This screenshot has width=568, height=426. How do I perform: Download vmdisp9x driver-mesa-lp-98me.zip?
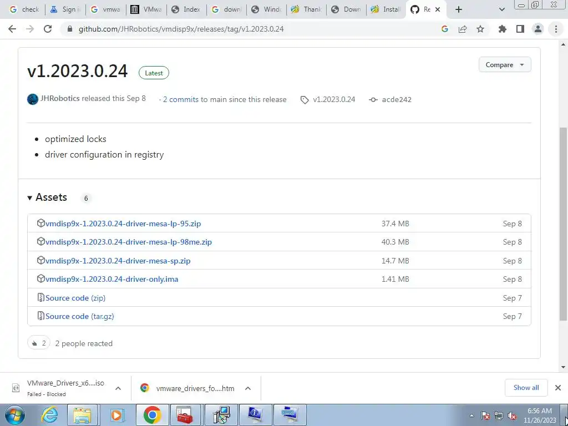pos(129,242)
